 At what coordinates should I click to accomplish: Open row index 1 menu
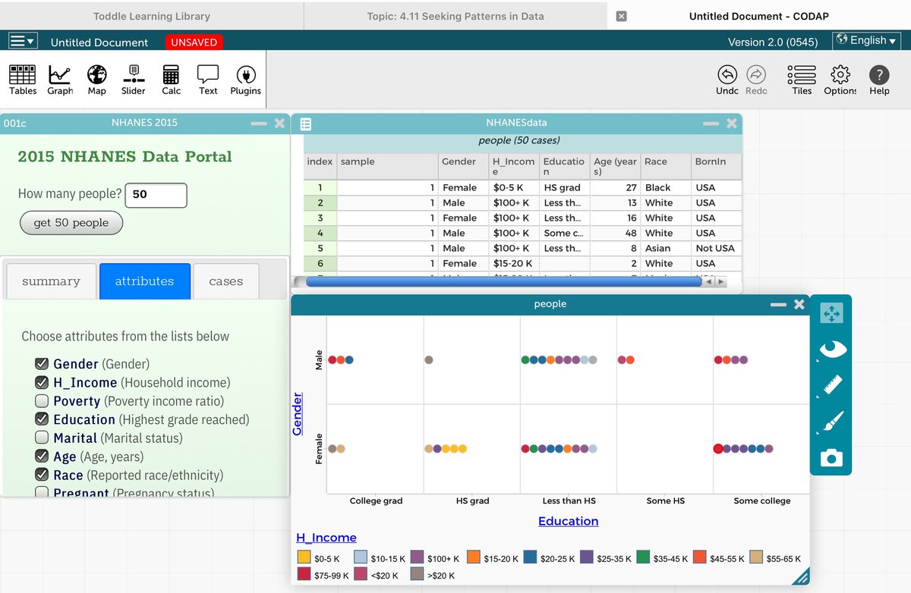[320, 187]
